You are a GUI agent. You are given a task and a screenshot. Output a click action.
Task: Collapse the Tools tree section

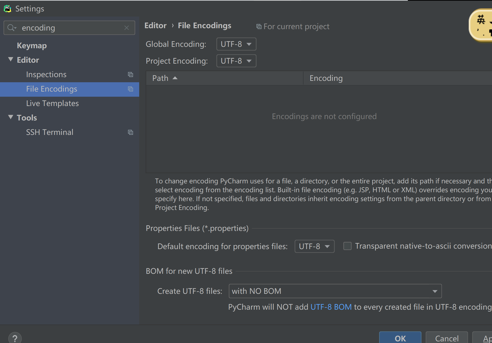pos(11,117)
